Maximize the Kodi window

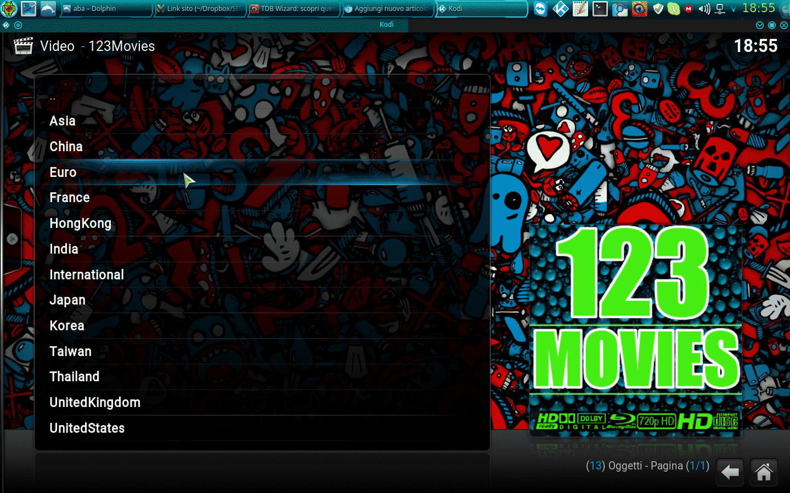(772, 25)
